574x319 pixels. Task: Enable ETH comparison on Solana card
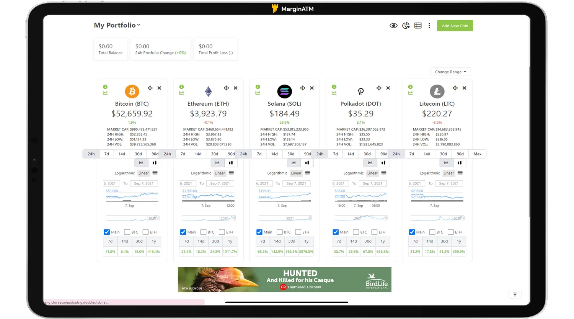[298, 232]
